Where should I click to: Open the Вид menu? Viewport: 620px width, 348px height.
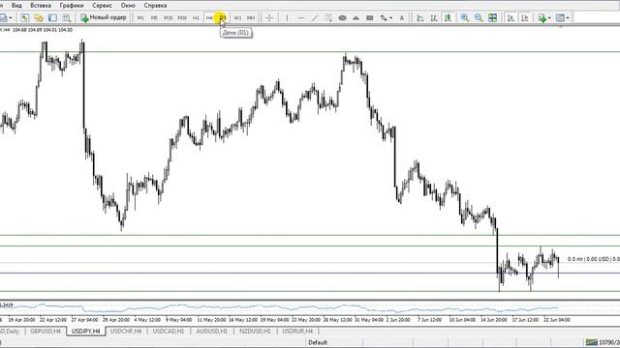pos(16,6)
